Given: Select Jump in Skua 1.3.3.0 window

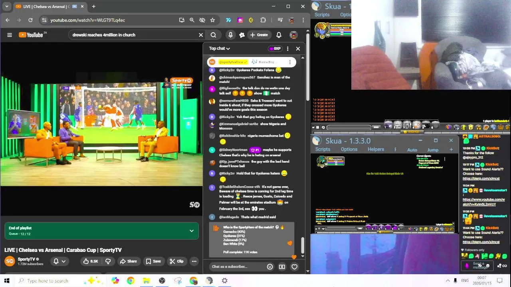Looking at the screenshot, I should [x=433, y=150].
